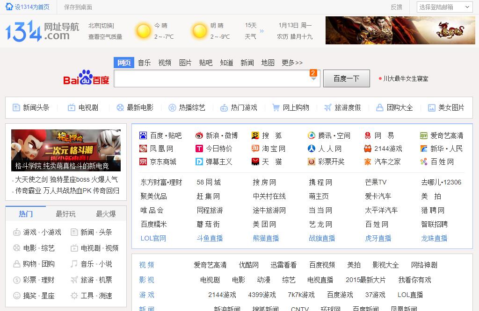Click 游戏·小游戏 in hot list
Screen dimensions: 479x311
click(42, 233)
